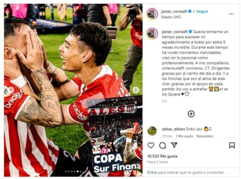Open the three-dot more options menu
241x179 pixels.
point(231,14)
